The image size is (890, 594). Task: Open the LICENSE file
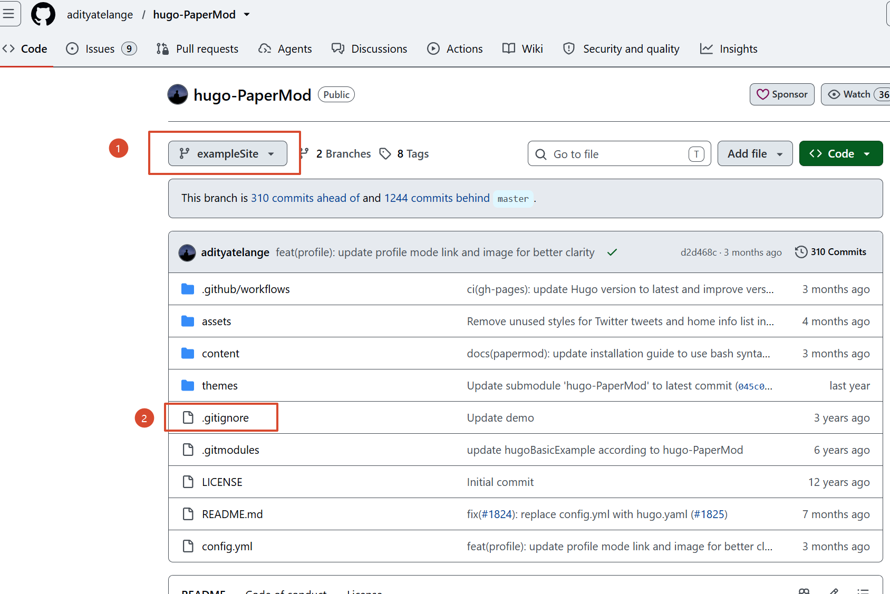(x=222, y=482)
